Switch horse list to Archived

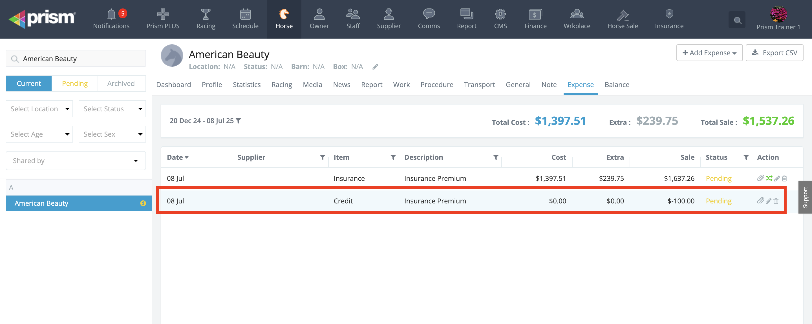121,83
